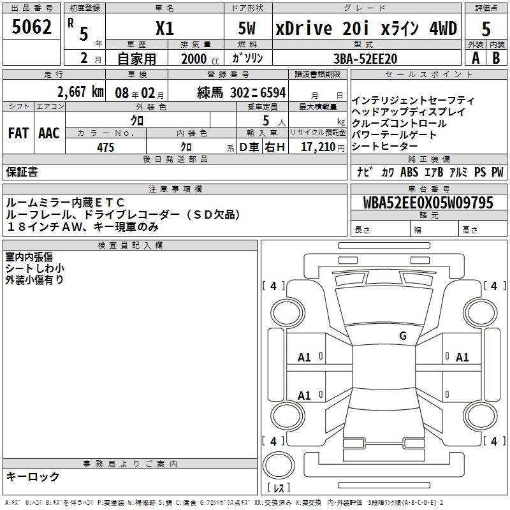The height and width of the screenshot is (510, 510).
Task: Click the sales point パワーテールゲート
Action: 394,135
